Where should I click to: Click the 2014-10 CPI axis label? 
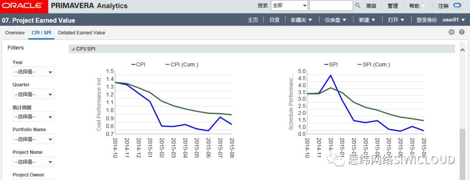point(114,147)
